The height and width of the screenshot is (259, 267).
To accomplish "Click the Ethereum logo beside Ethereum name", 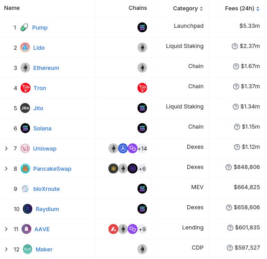I will point(25,68).
